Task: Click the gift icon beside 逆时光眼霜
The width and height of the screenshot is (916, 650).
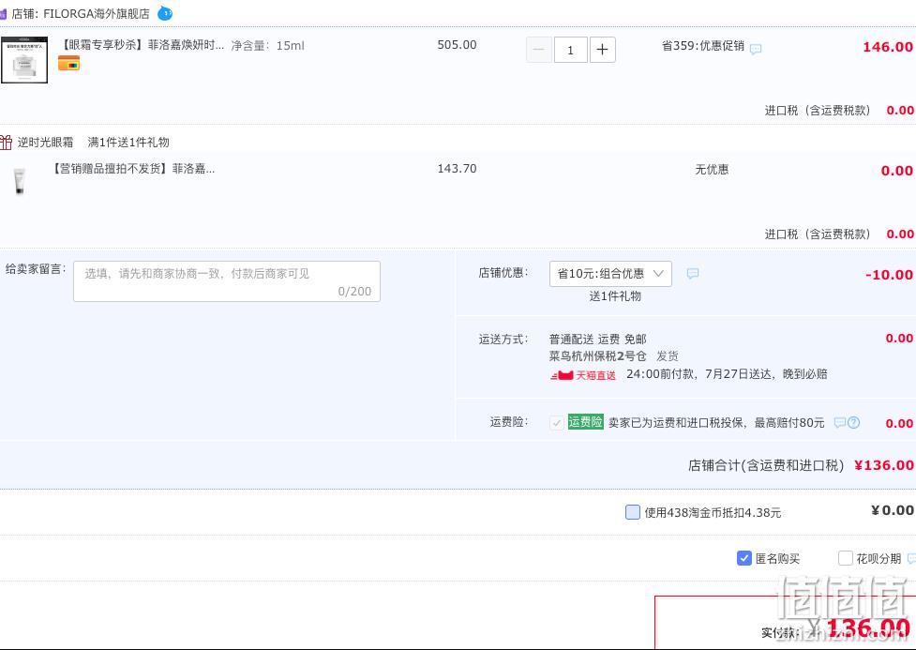Action: (6, 142)
